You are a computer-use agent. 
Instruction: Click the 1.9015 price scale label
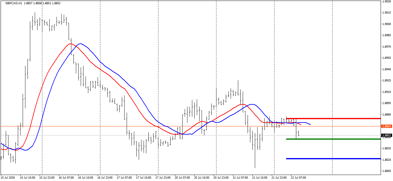click(386, 13)
